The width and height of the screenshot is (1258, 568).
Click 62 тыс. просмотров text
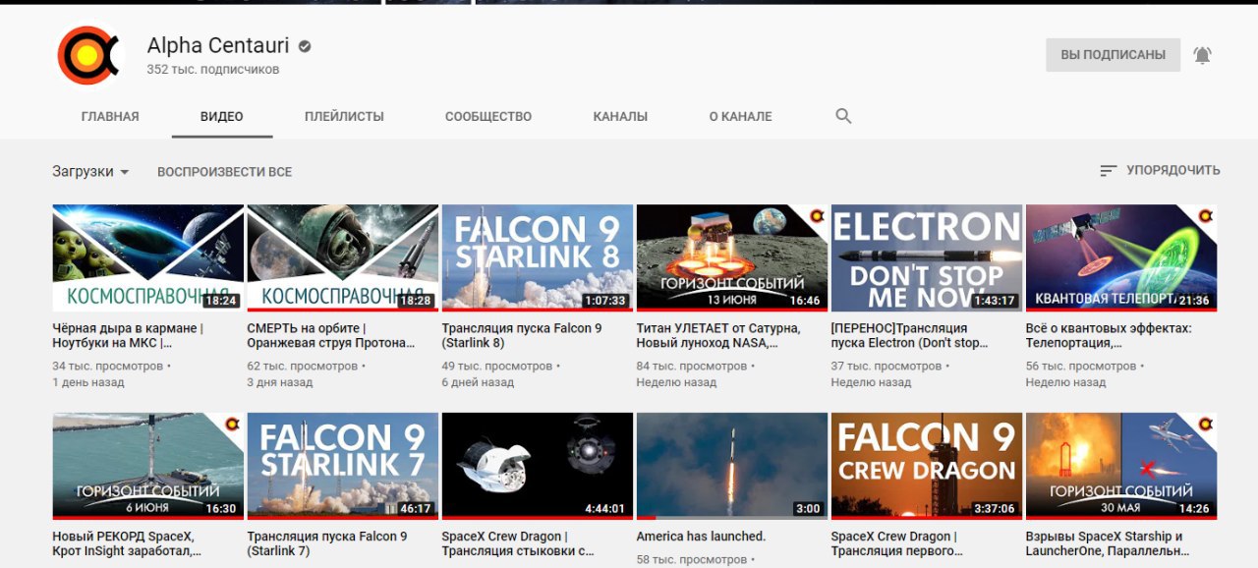[x=303, y=366]
